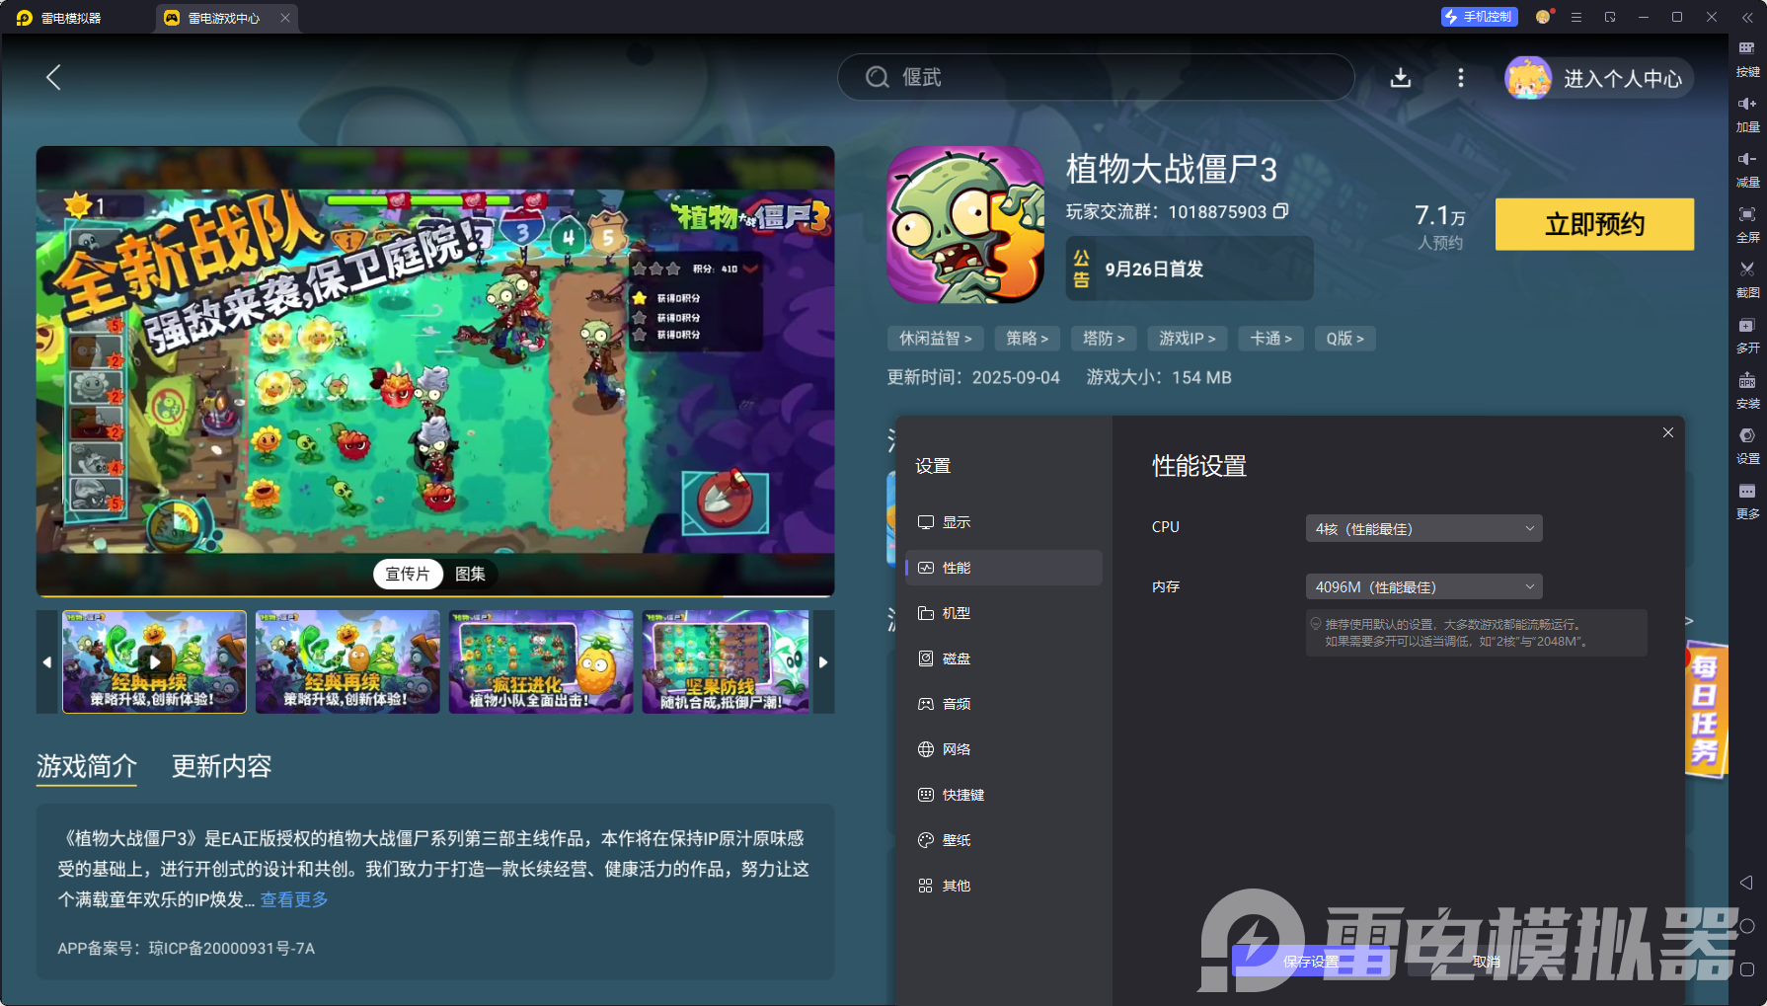1767x1006 pixels.
Task: Close the 雷电游戏中心 tab
Action: tap(285, 18)
